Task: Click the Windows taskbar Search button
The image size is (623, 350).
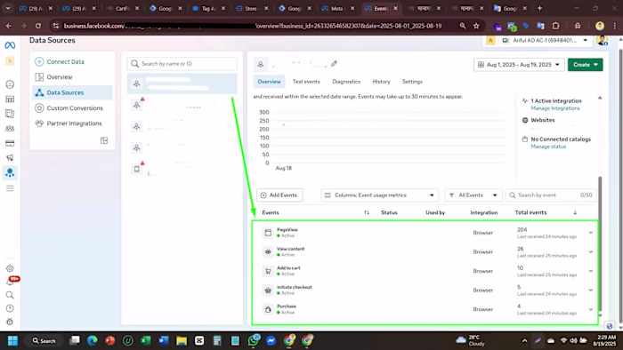Action: [x=44, y=340]
